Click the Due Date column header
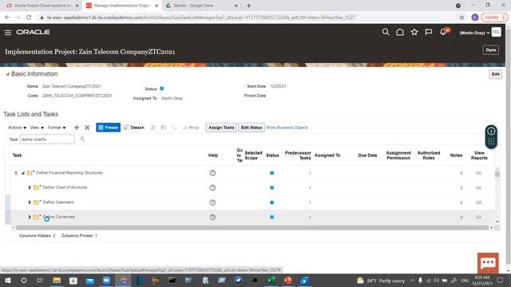This screenshot has height=287, width=511. 367,155
